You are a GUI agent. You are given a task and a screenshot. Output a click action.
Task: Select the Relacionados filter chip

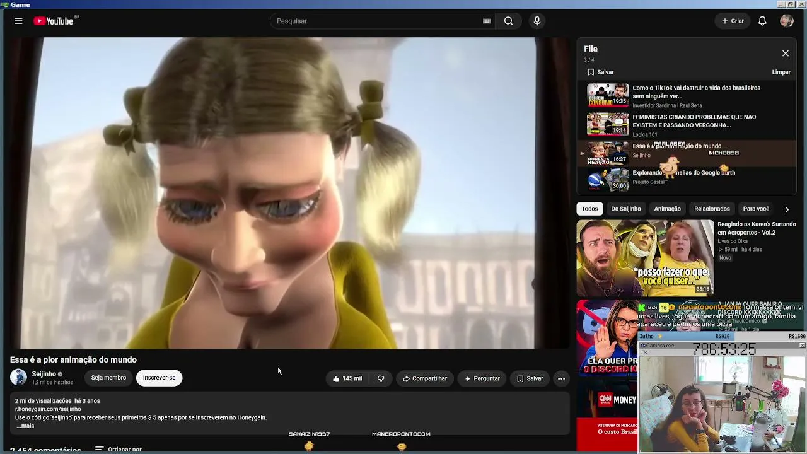pos(712,209)
